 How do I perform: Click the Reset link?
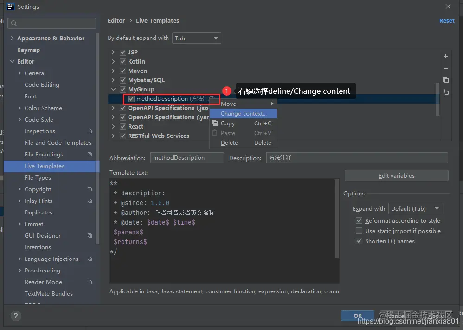447,21
